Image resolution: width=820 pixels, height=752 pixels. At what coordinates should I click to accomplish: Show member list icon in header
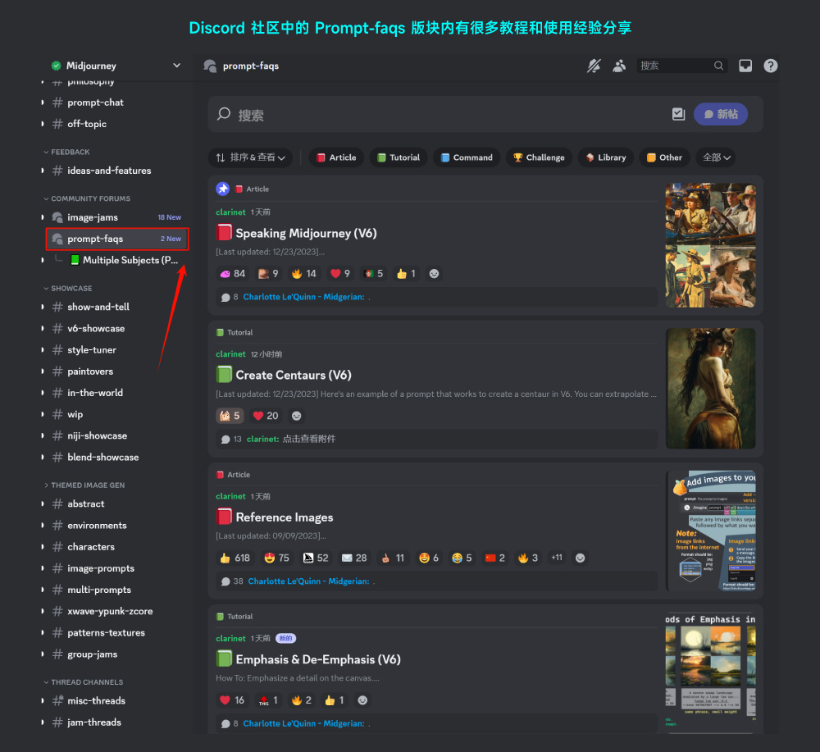click(619, 66)
